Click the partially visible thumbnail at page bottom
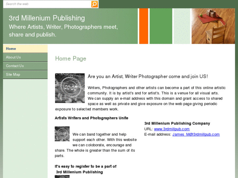238x178 pixels. [x=62, y=177]
